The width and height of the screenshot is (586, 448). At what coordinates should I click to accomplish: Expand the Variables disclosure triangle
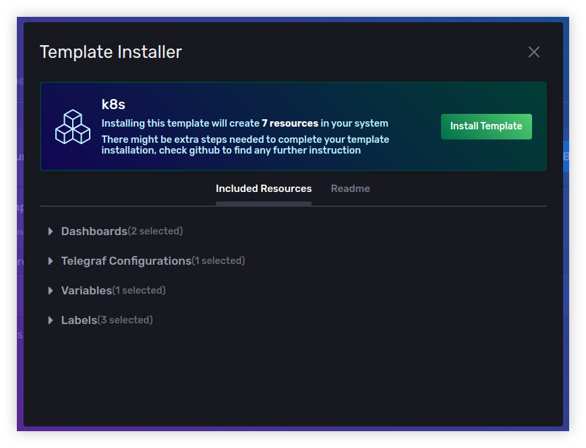click(51, 290)
